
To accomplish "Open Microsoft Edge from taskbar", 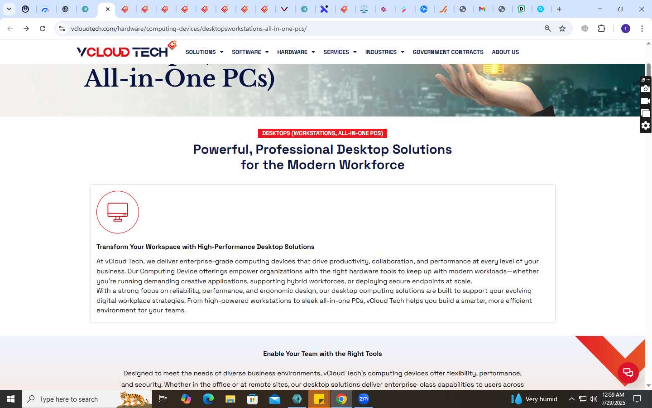I will pos(208,399).
